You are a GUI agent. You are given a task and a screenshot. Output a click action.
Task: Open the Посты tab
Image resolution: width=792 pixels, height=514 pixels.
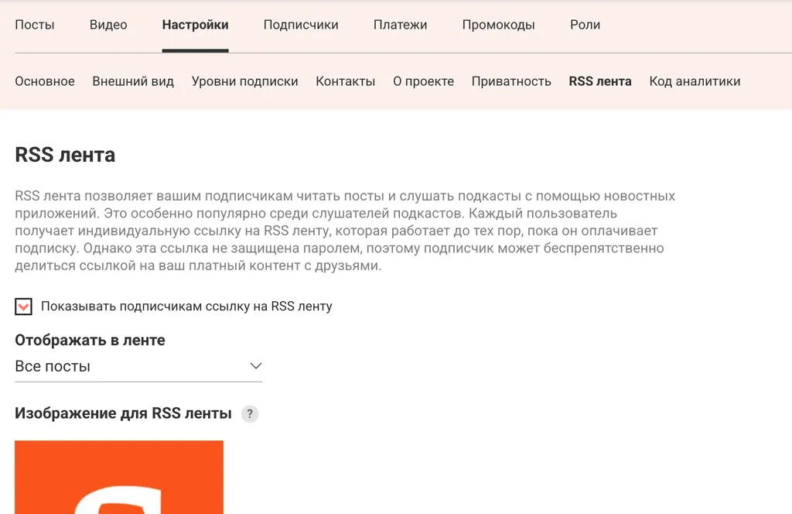click(35, 25)
